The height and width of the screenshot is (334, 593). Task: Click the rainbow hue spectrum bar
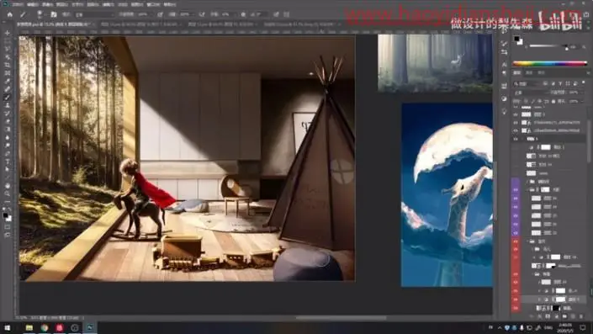549,64
